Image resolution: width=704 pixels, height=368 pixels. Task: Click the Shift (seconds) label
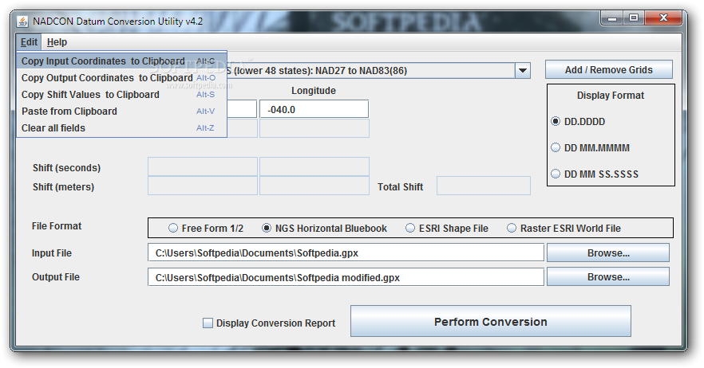click(x=66, y=168)
